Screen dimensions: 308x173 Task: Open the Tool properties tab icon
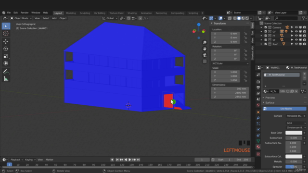point(258,75)
